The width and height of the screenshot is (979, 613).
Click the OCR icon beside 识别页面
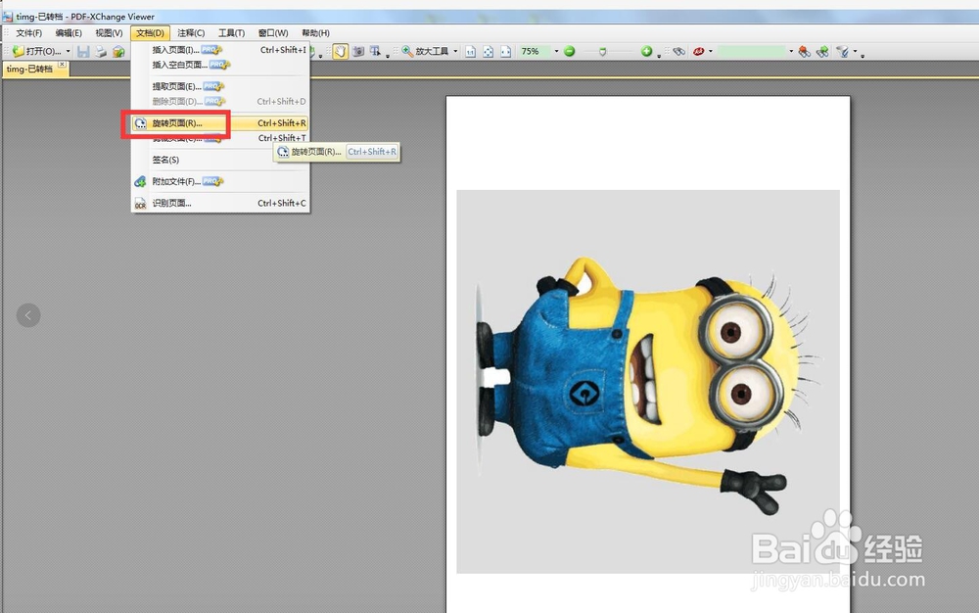coord(140,204)
